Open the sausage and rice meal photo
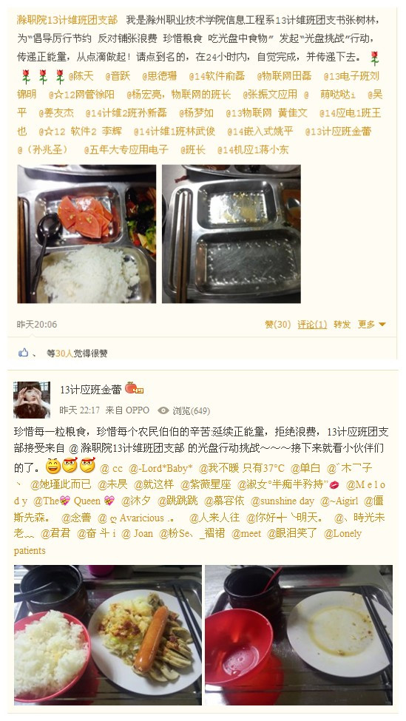 click(x=107, y=635)
